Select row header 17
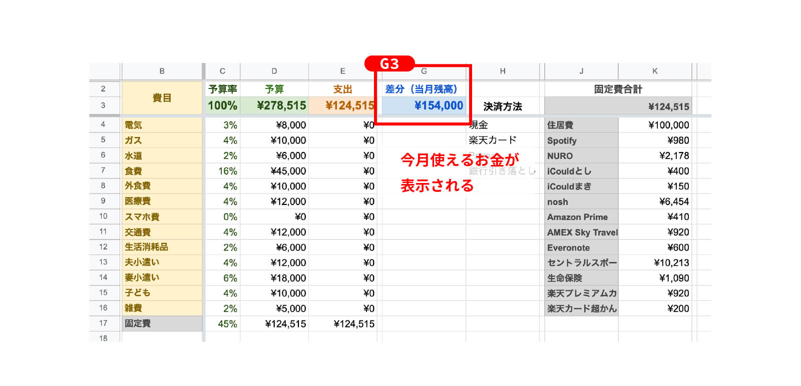The height and width of the screenshot is (386, 801). coord(104,323)
